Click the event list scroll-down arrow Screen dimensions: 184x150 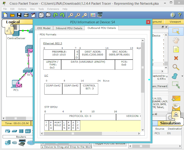(x=166, y=68)
